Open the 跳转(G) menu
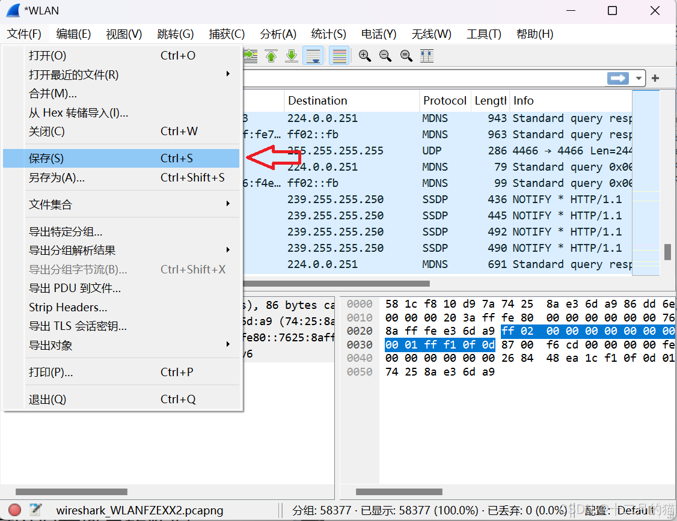The height and width of the screenshot is (521, 677). [x=176, y=34]
